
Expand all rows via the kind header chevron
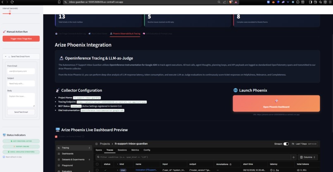(x=117, y=164)
